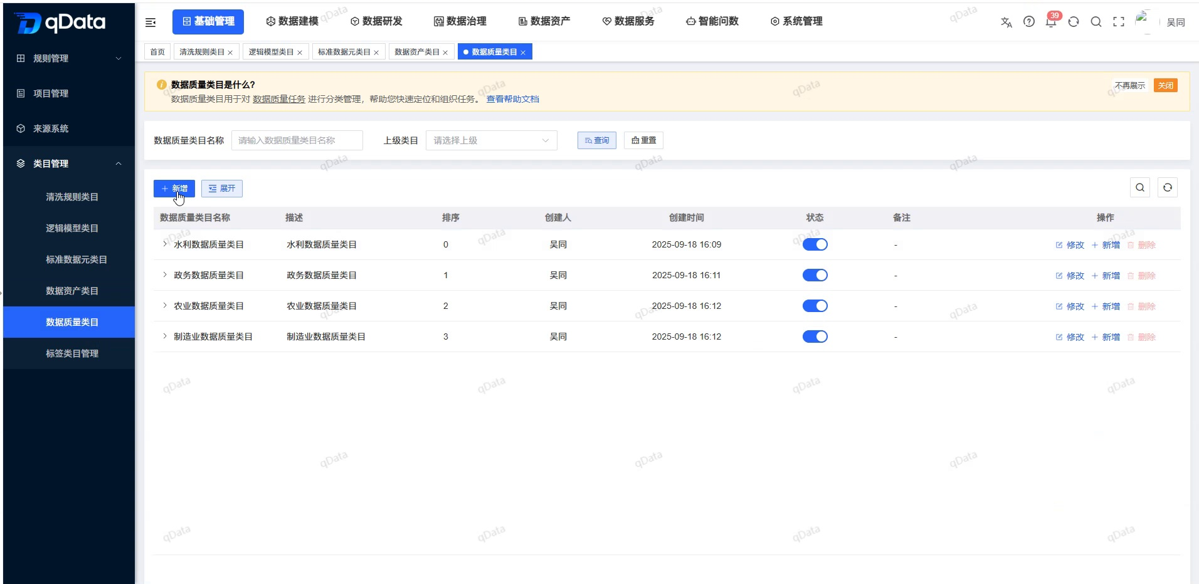The image size is (1199, 584).
Task: Refresh the table with circular arrow icon
Action: (1168, 187)
